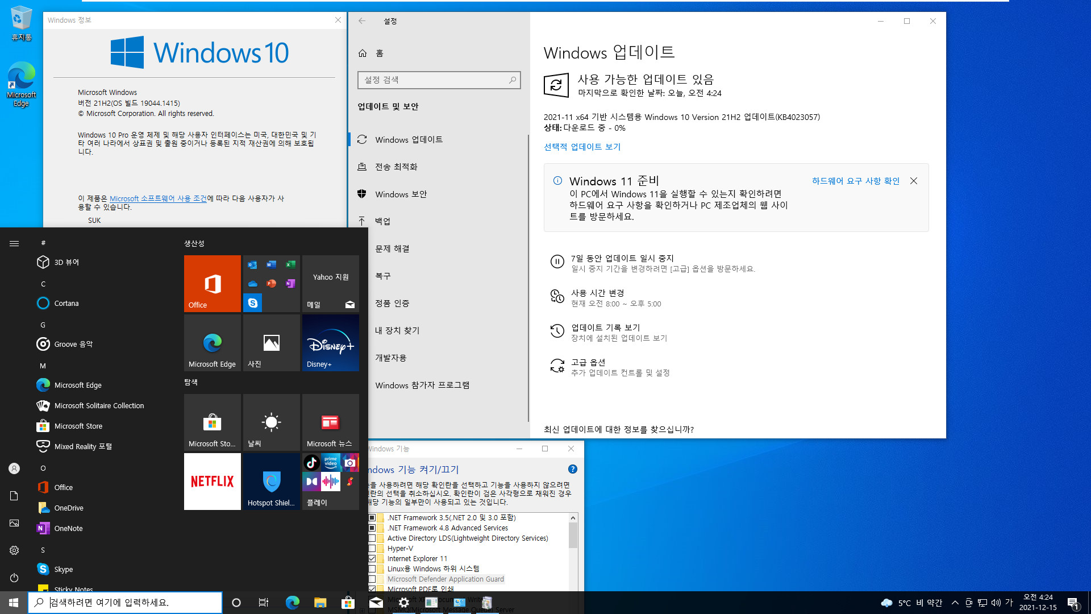Image resolution: width=1091 pixels, height=614 pixels.
Task: Click the Windows Features help icon
Action: [x=573, y=469]
